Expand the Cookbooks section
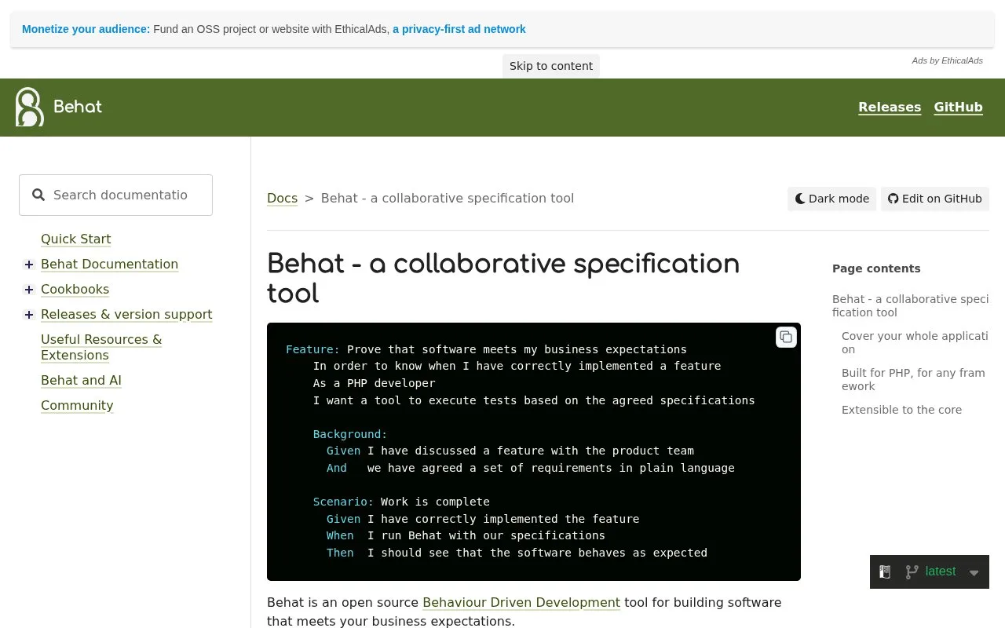This screenshot has height=628, width=1005. coord(29,290)
